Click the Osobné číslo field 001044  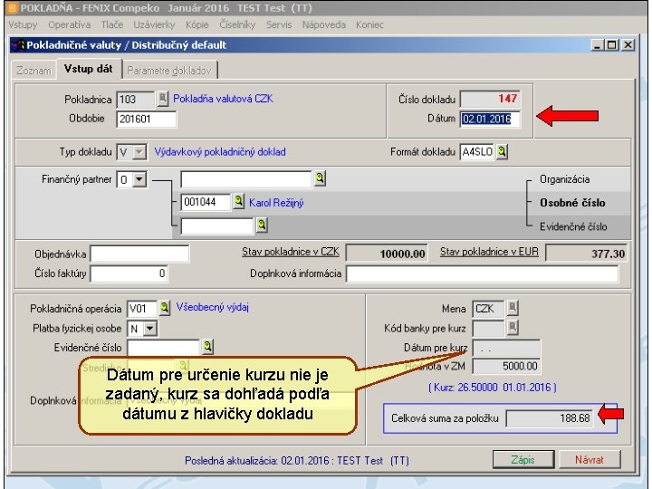(x=206, y=202)
